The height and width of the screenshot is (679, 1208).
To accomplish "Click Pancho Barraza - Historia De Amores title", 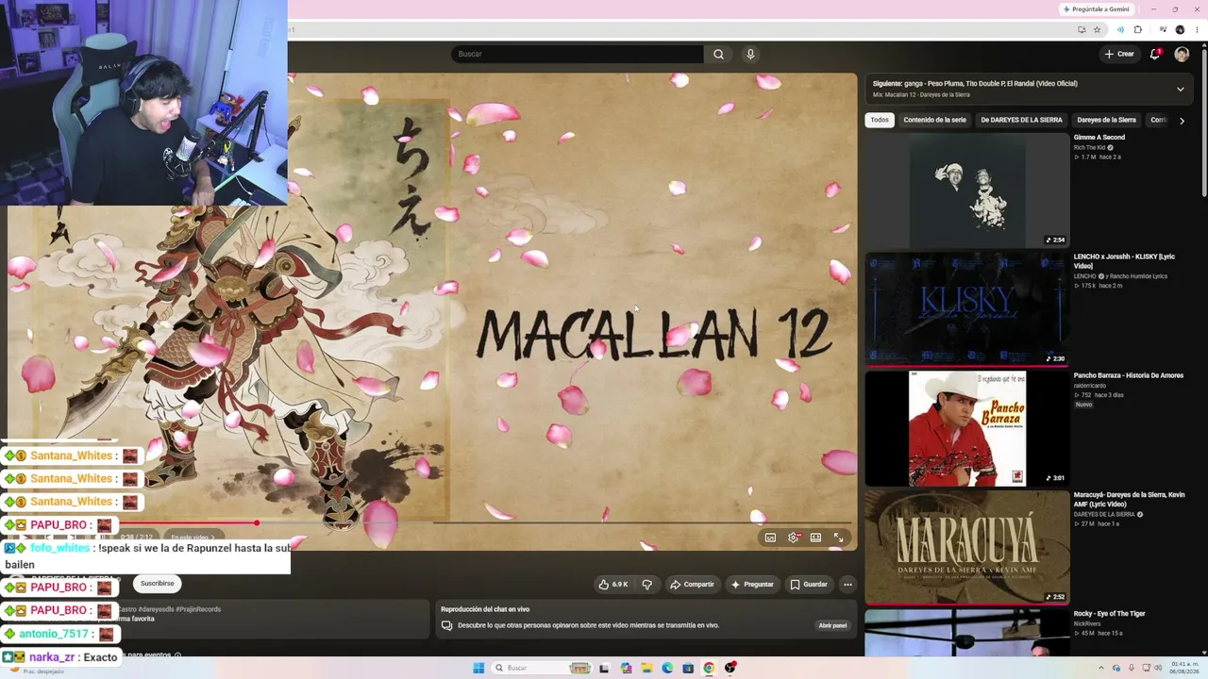I will tap(1128, 375).
